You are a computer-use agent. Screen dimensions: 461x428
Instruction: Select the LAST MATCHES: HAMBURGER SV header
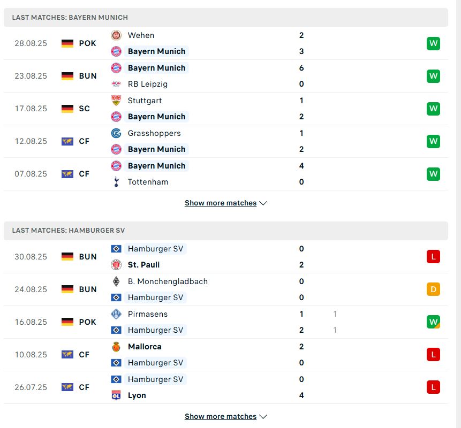point(67,230)
